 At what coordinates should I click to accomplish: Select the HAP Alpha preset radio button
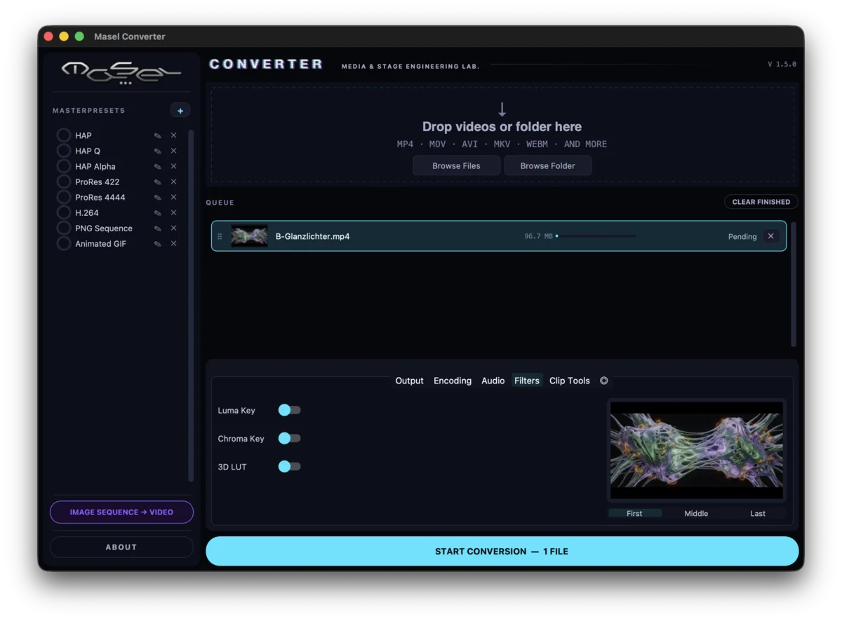pyautogui.click(x=64, y=166)
